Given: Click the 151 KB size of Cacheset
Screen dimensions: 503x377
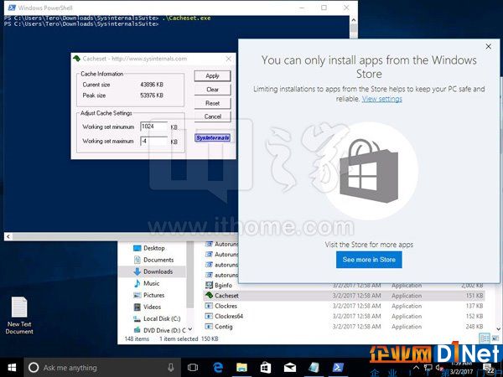Looking at the screenshot, I should (x=474, y=296).
